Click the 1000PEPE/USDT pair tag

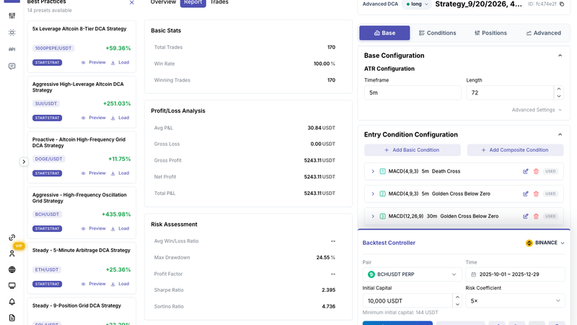click(x=53, y=48)
